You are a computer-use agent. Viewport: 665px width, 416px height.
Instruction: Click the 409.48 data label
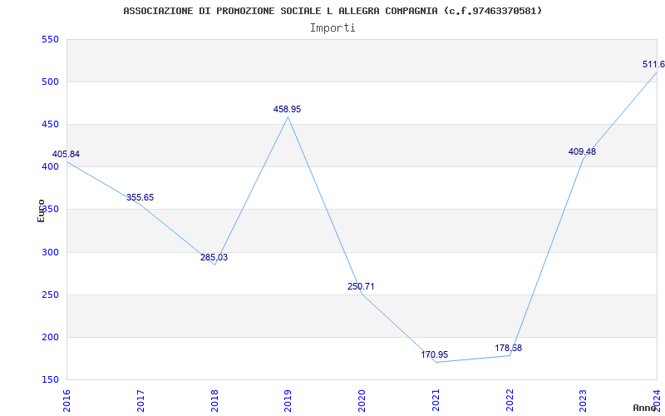tap(582, 151)
